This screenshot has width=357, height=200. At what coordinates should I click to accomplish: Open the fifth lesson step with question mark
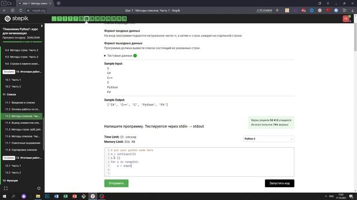point(76,19)
